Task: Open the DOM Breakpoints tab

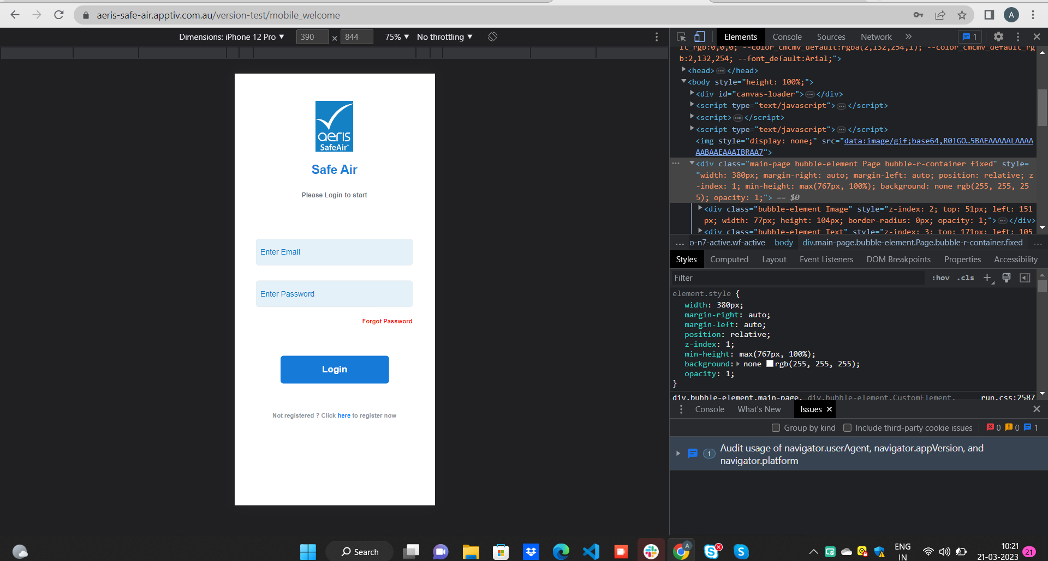Action: click(x=898, y=260)
